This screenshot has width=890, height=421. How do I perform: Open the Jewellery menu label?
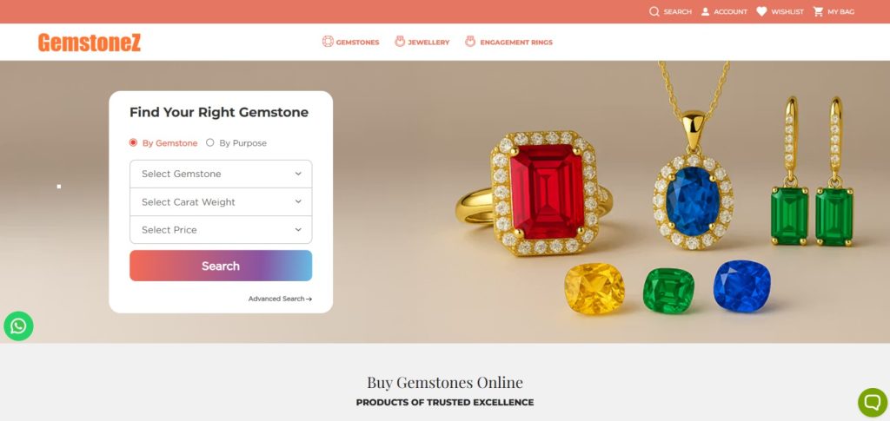(x=428, y=42)
